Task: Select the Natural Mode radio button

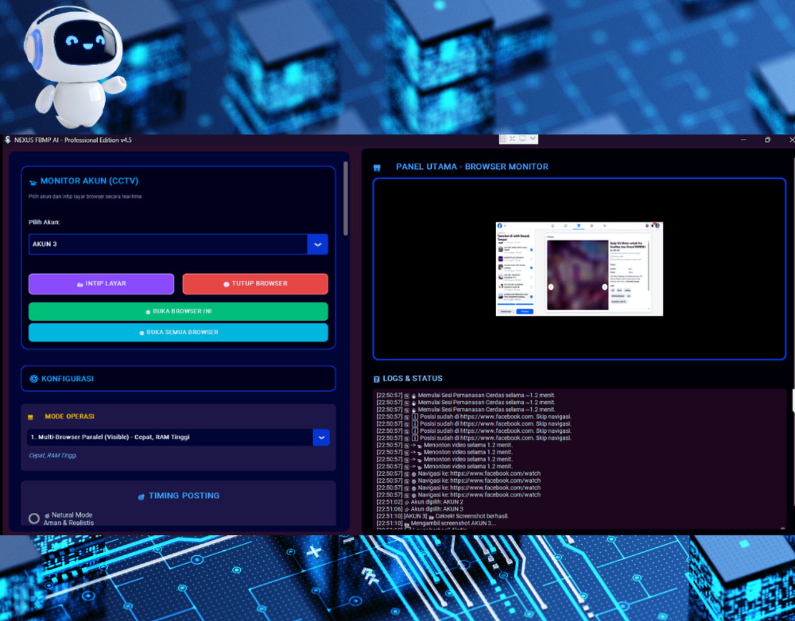Action: pos(34,517)
